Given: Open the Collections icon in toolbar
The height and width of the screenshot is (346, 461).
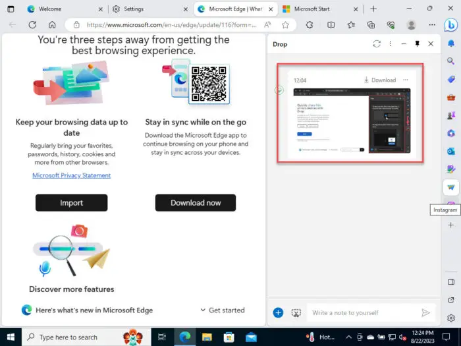Looking at the screenshot, I should (371, 25).
